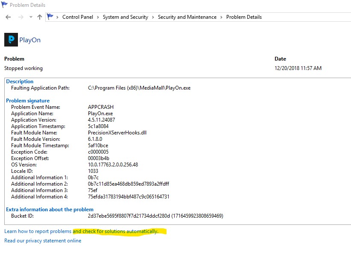Click the Forward navigation arrow
Image resolution: width=351 pixels, height=268 pixels.
(x=20, y=17)
